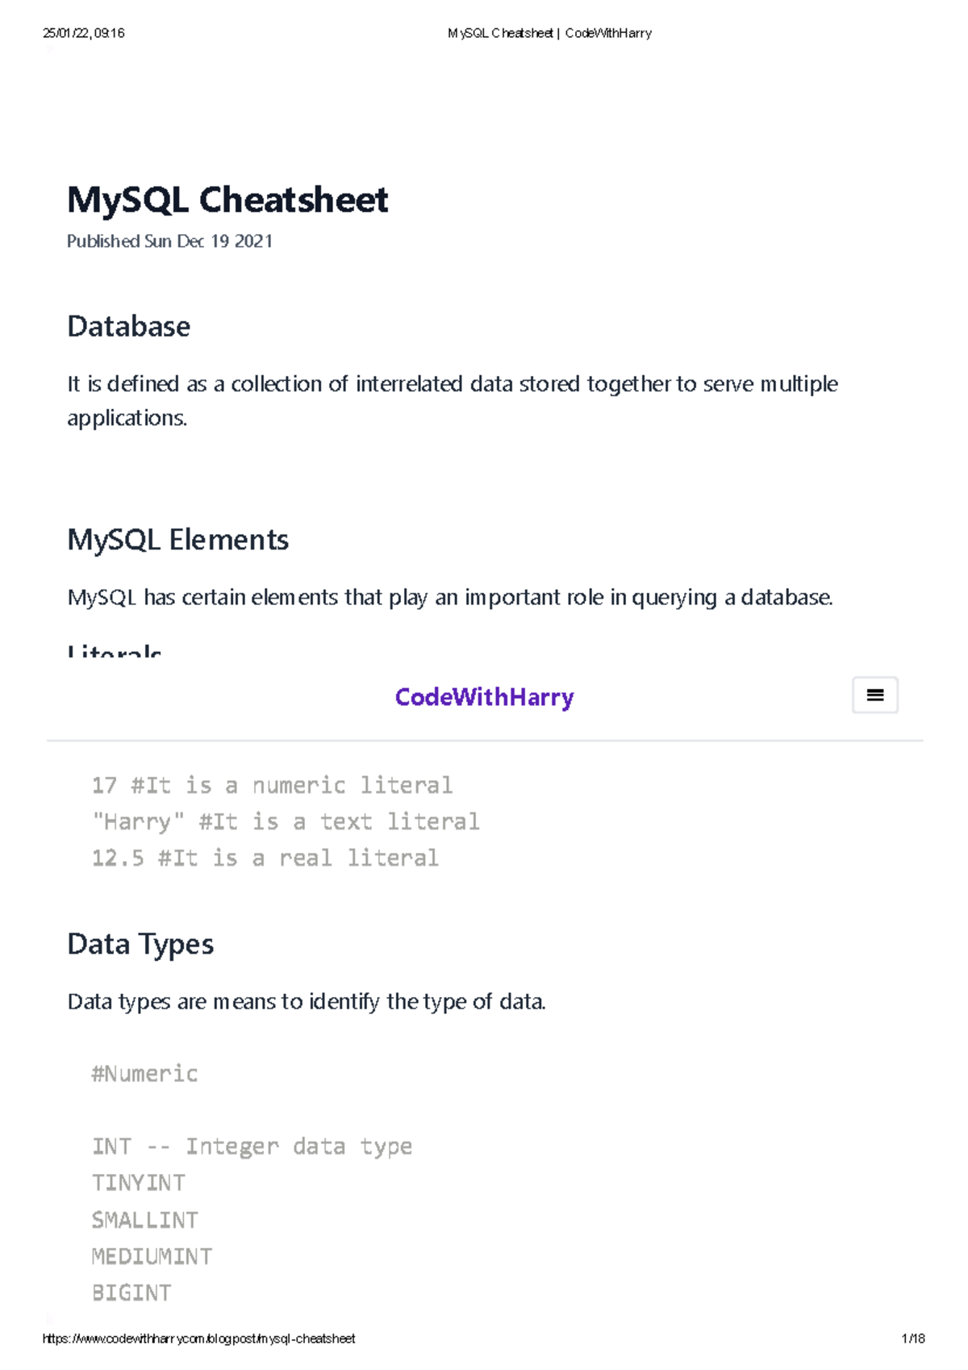The height and width of the screenshot is (1370, 968).
Task: Click the "Harry" text literal code line
Action: click(x=286, y=821)
